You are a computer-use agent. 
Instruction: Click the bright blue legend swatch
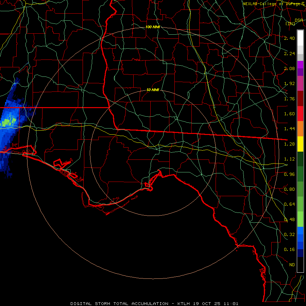[300, 231]
